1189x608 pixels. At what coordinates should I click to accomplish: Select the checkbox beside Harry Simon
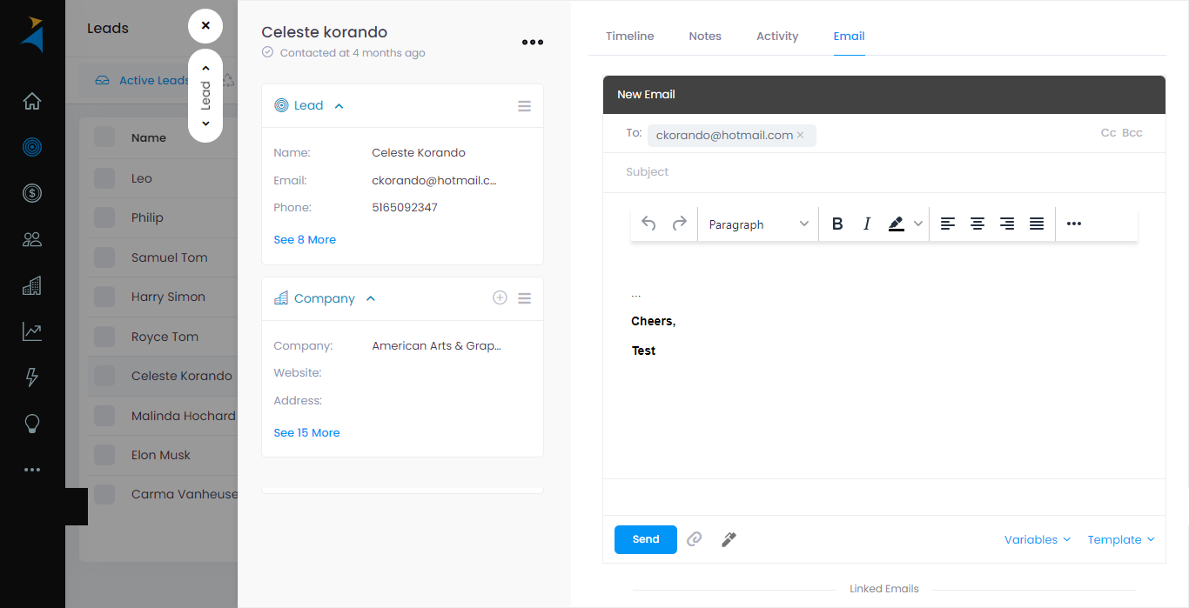pos(104,296)
